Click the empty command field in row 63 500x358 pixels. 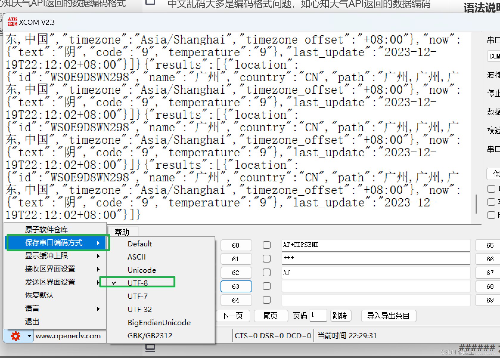pos(376,286)
